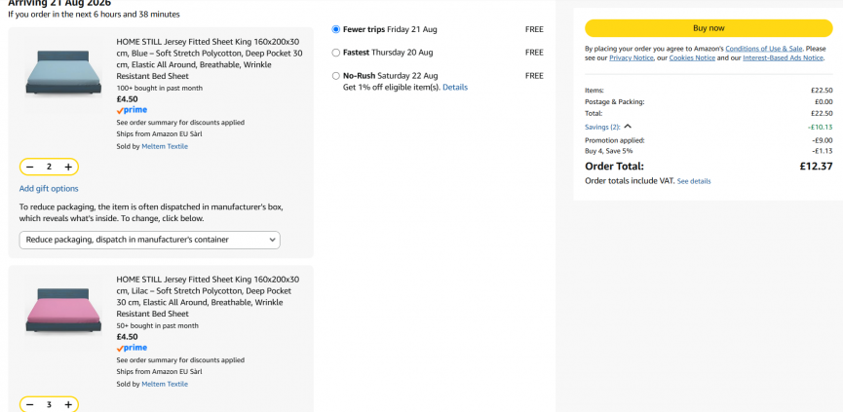Decrease quantity of the Lilac fitted sheet
843x412 pixels.
click(x=30, y=404)
